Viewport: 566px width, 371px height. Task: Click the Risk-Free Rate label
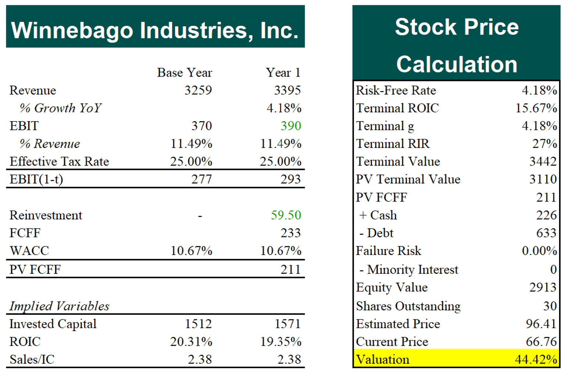click(396, 90)
